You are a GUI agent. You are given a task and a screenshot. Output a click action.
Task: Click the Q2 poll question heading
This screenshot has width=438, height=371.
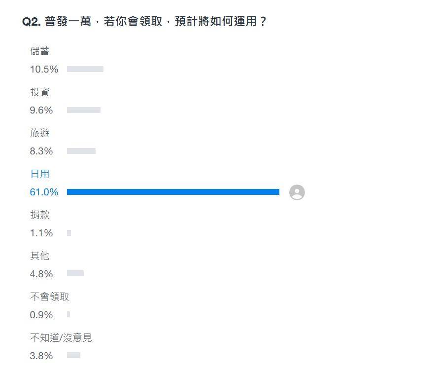(x=144, y=21)
